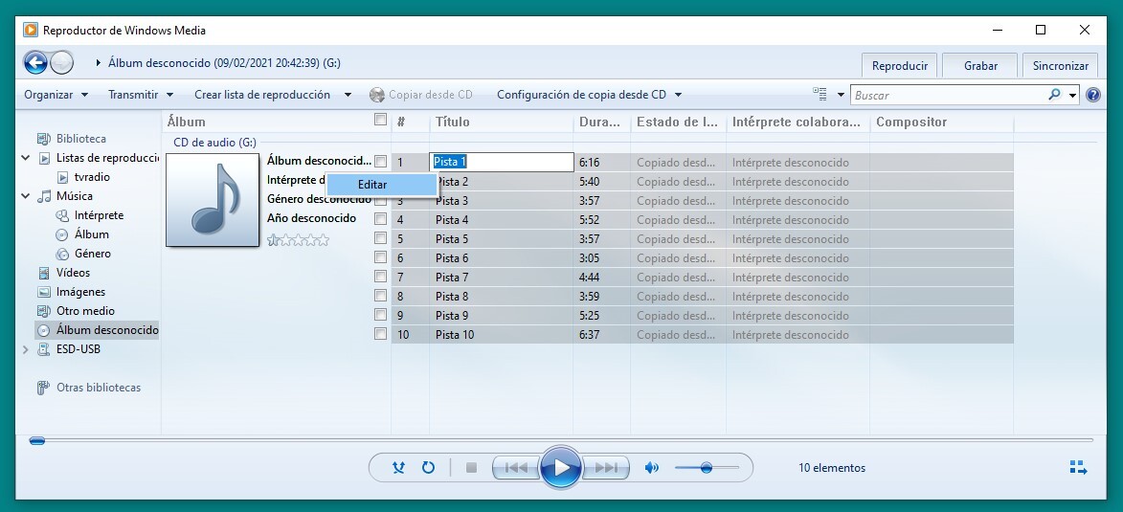Open the search options dropdown arrow
Viewport: 1123px width, 512px height.
point(1072,95)
